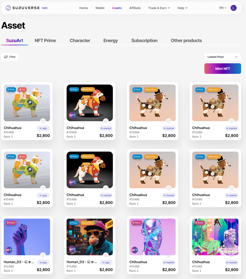Toggle heart on top-right Chihuahua card
246x279 pixels.
coord(231,121)
